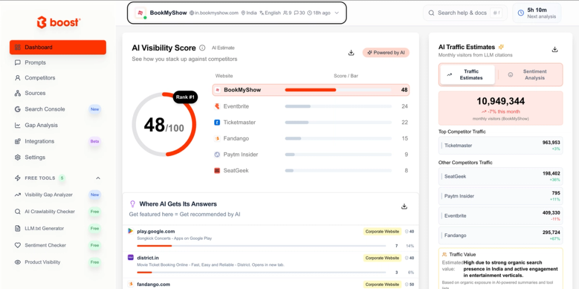Open the Integrations page
The width and height of the screenshot is (579, 289).
click(39, 141)
